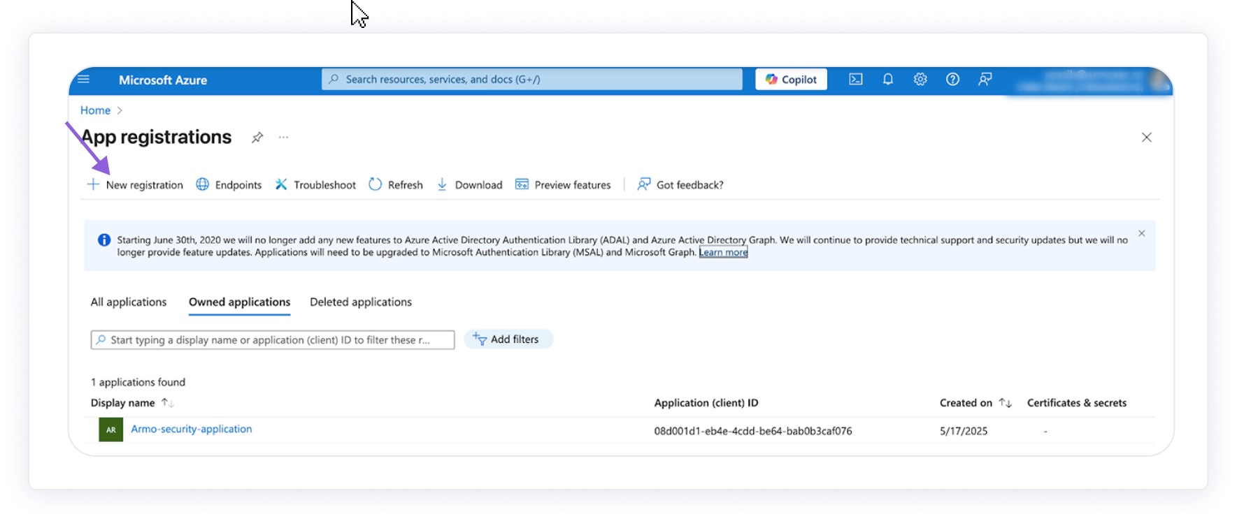Close the App registrations blade
1237x521 pixels.
[x=1146, y=137]
